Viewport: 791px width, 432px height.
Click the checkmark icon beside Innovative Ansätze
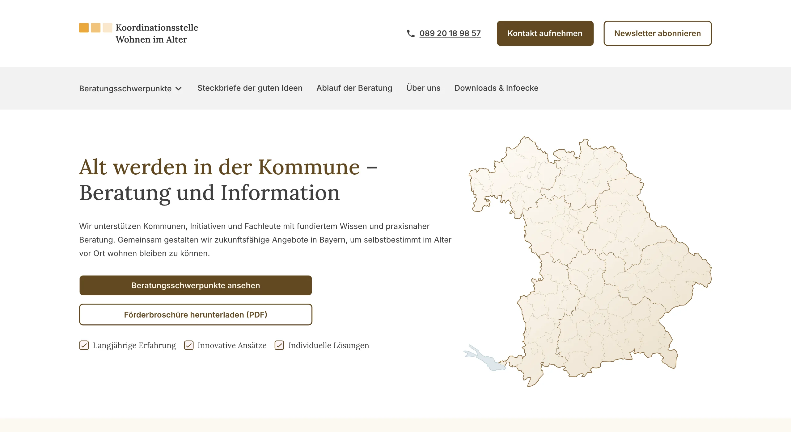(189, 345)
